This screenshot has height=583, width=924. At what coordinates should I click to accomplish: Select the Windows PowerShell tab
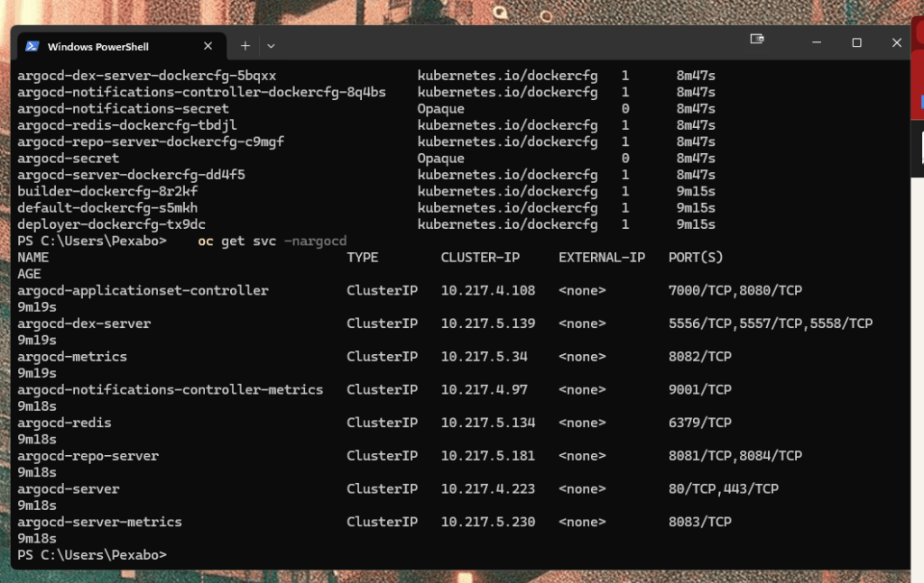(x=122, y=46)
